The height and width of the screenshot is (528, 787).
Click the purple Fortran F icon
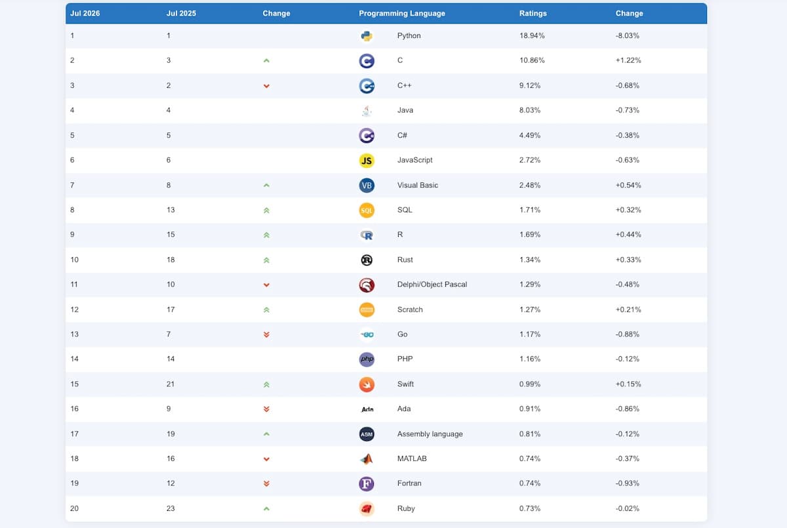(367, 483)
